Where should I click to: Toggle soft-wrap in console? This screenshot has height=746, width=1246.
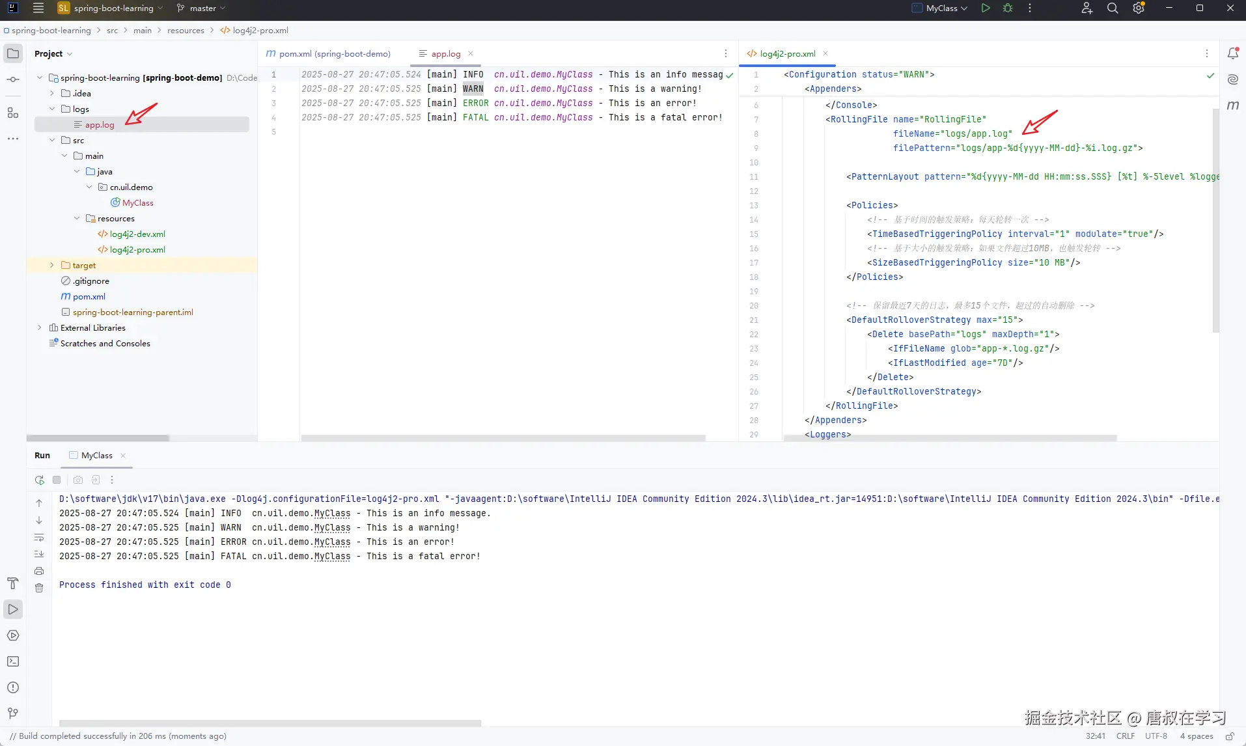click(x=39, y=538)
